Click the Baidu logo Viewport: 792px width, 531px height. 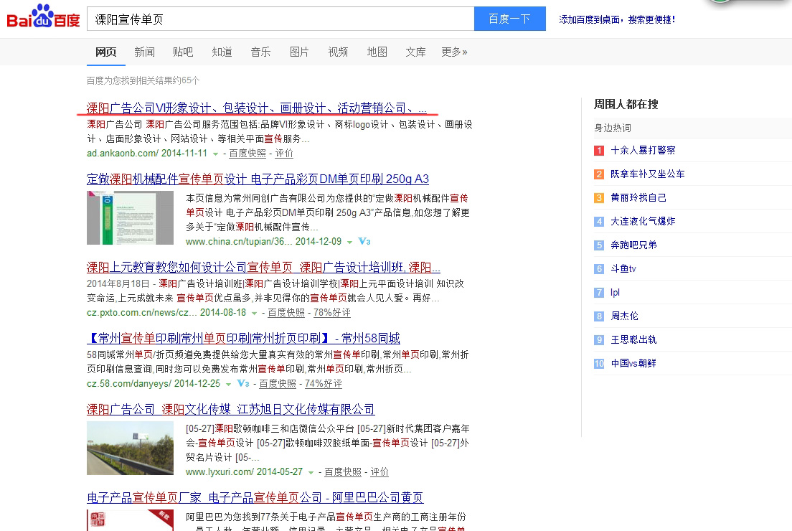point(44,17)
